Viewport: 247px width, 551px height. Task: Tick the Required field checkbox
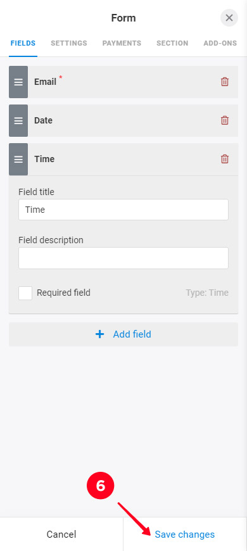tap(25, 293)
